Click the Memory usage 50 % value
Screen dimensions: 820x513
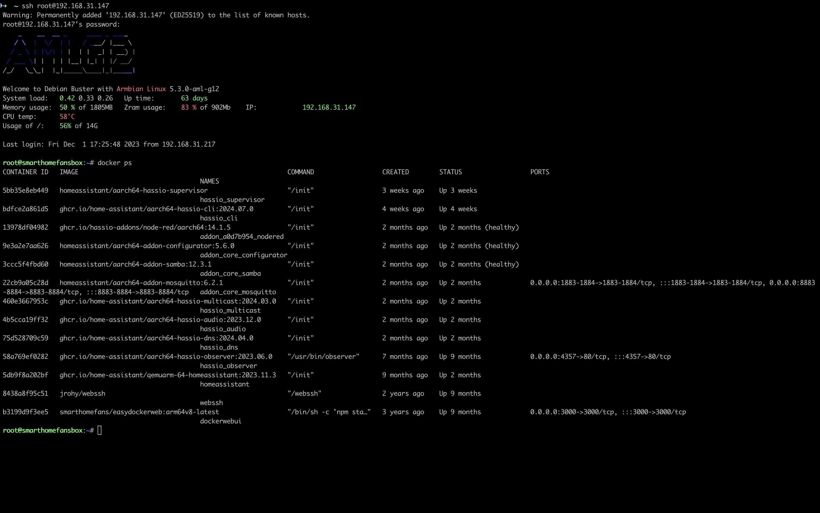point(66,107)
